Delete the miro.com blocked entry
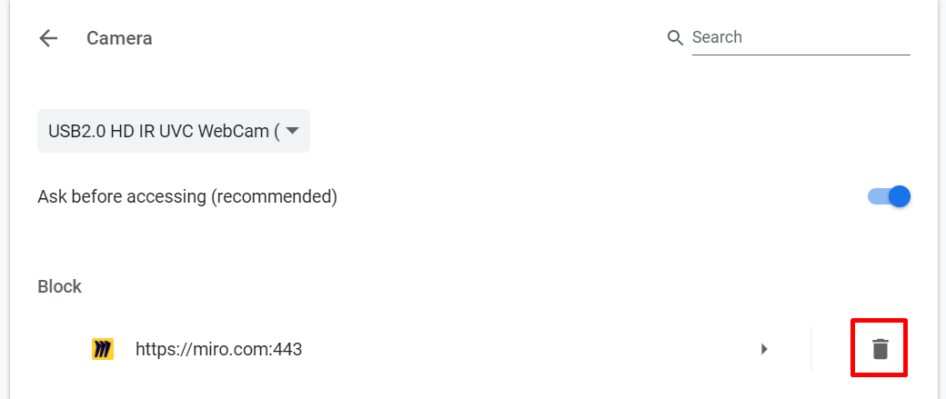946x399 pixels. (880, 348)
